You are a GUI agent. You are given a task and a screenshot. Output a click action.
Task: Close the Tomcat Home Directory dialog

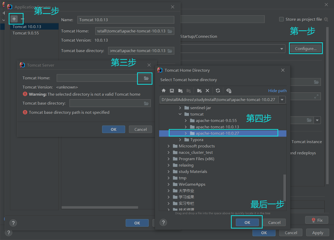[x=283, y=70]
